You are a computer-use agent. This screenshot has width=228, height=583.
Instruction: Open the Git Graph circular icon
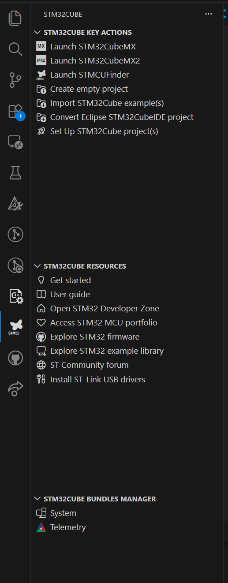15,235
